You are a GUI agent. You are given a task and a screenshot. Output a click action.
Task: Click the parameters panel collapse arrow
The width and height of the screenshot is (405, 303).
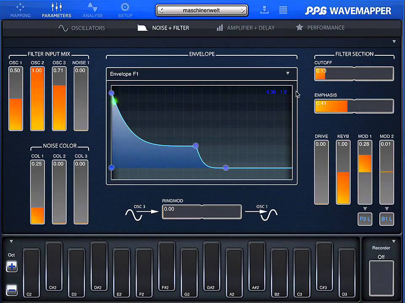[x=394, y=42]
